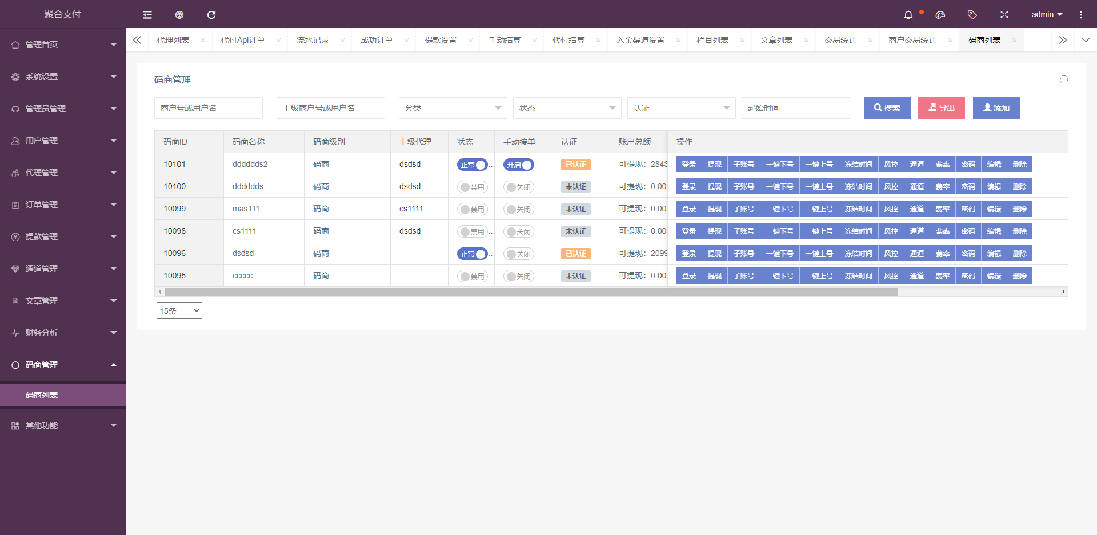Close the 提款设置 tab with its x
The height and width of the screenshot is (535, 1097).
point(470,40)
